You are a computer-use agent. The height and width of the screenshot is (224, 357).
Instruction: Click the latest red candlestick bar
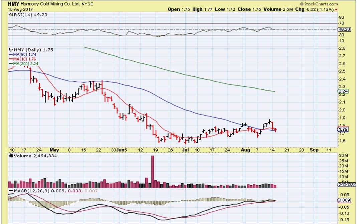275,130
